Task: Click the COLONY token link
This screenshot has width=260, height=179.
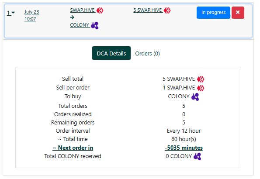Action: [80, 25]
